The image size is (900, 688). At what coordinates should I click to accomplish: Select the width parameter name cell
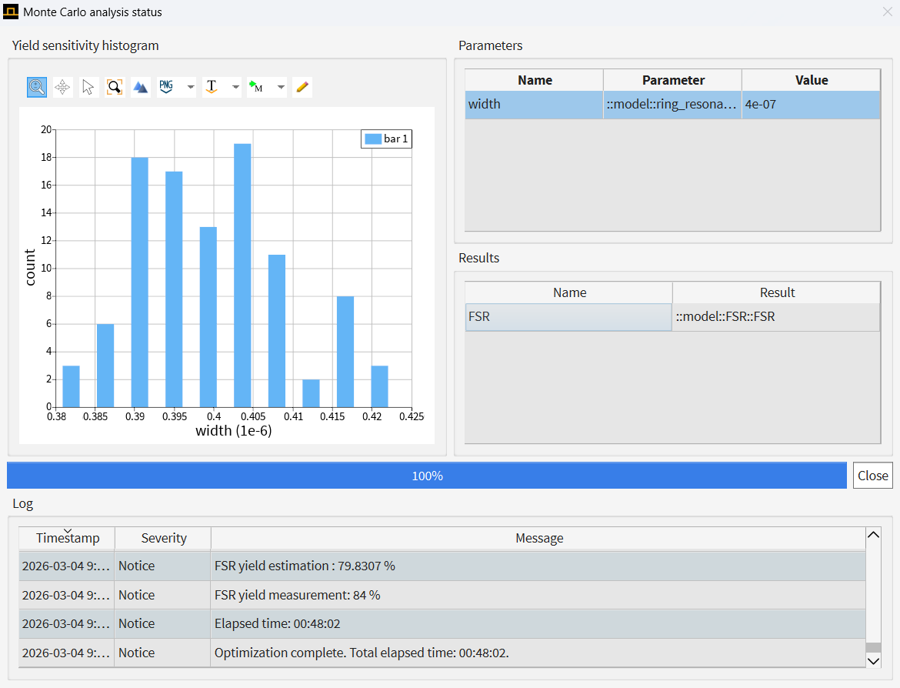(535, 105)
